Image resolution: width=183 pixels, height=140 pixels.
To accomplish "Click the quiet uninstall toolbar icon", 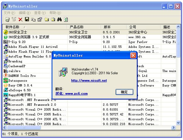I will pyautogui.click(x=14, y=19).
